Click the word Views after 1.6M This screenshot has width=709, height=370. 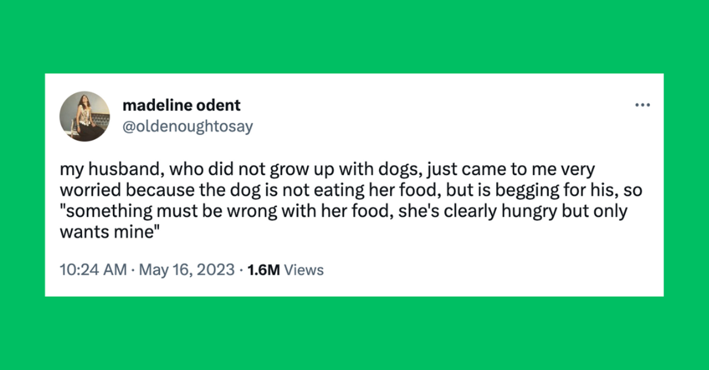(305, 270)
